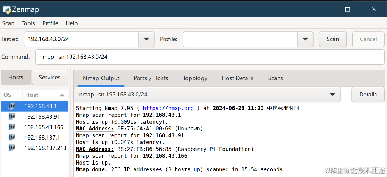Click the Details button
Screen dimensions: 387x177
pos(368,95)
